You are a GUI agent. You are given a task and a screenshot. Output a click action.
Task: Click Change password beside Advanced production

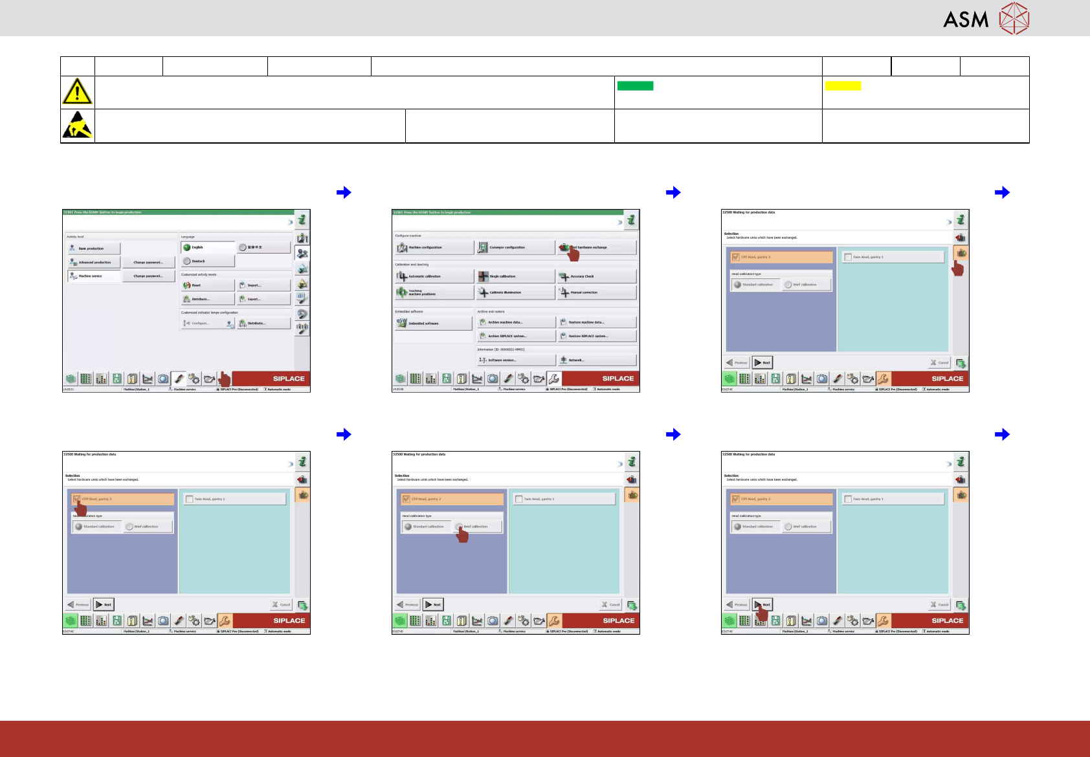(149, 262)
